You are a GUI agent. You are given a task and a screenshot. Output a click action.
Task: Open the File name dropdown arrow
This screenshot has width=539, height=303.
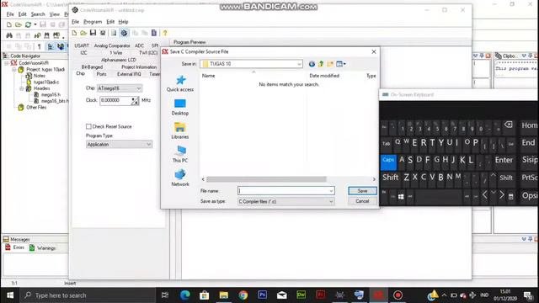[331, 191]
